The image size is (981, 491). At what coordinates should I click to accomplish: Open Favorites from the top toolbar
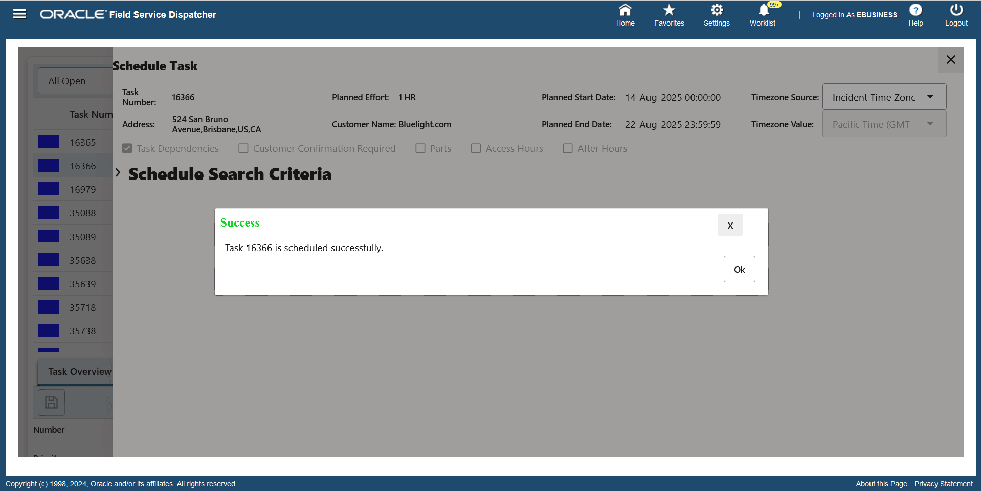pos(669,14)
